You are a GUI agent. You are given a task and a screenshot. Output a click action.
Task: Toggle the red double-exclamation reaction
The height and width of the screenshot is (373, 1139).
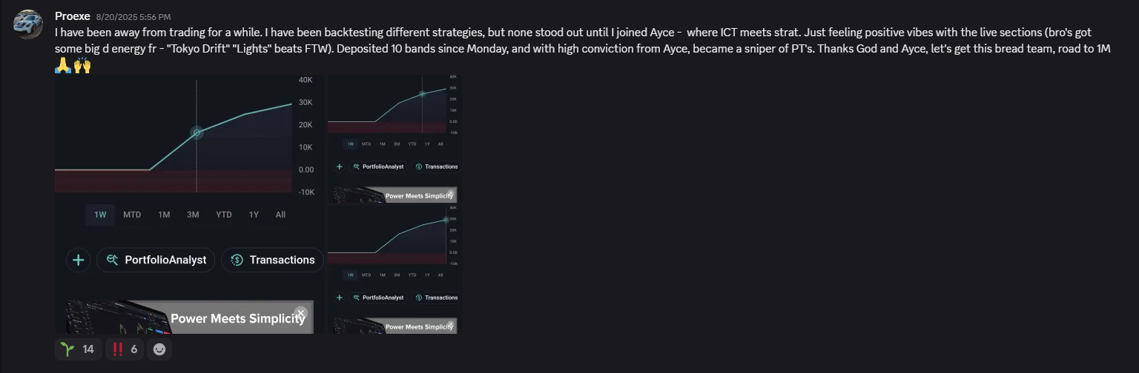pos(125,349)
